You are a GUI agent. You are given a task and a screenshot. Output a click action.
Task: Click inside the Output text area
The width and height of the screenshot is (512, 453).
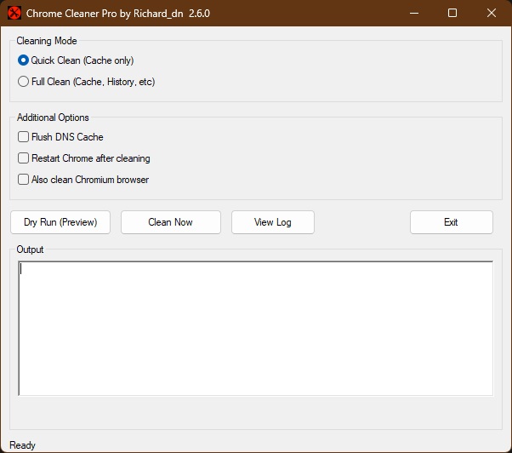coord(256,329)
